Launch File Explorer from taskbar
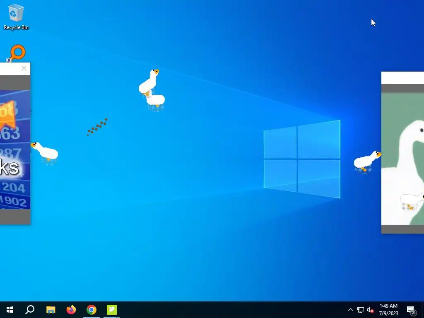The width and height of the screenshot is (424, 318). [x=51, y=310]
